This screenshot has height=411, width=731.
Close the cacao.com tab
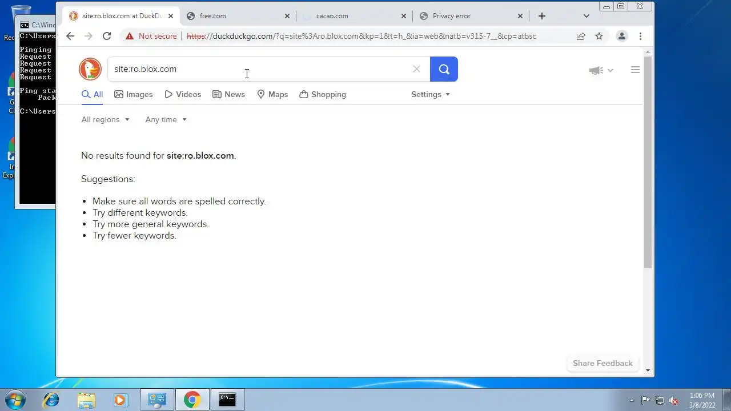[x=404, y=16]
